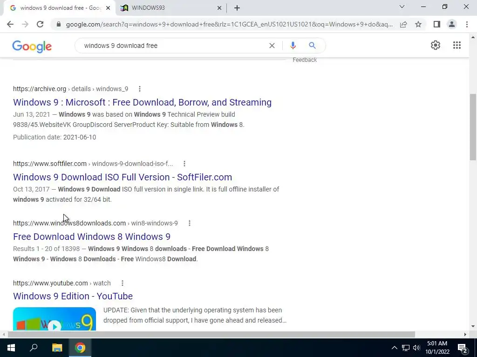Screen dimensions: 477x357
Task: Open tab search dropdown chevron
Action: click(x=402, y=7)
